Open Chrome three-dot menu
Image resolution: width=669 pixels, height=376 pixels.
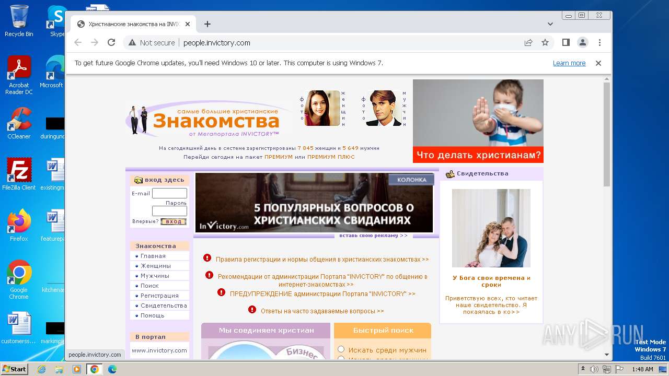pyautogui.click(x=599, y=43)
